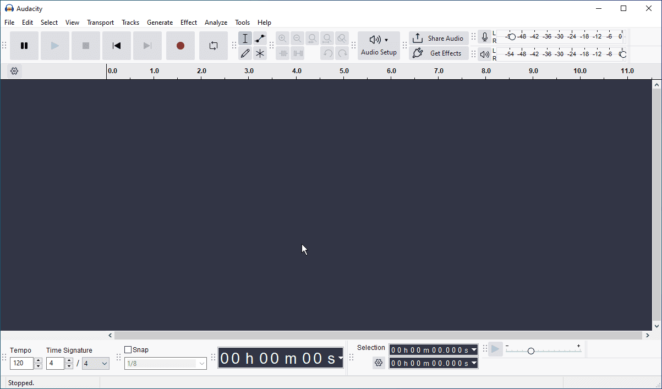Open the Generate menu

pos(160,22)
